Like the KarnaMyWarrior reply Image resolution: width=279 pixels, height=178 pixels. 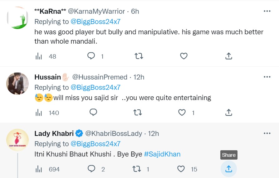point(184,56)
